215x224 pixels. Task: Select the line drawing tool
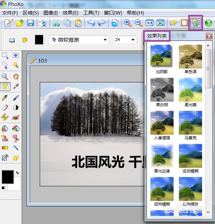(x=16, y=148)
